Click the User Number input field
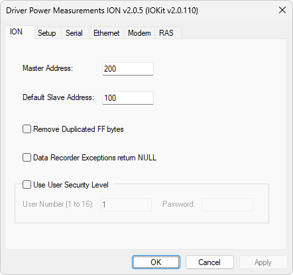This screenshot has width=293, height=275. coord(126,205)
